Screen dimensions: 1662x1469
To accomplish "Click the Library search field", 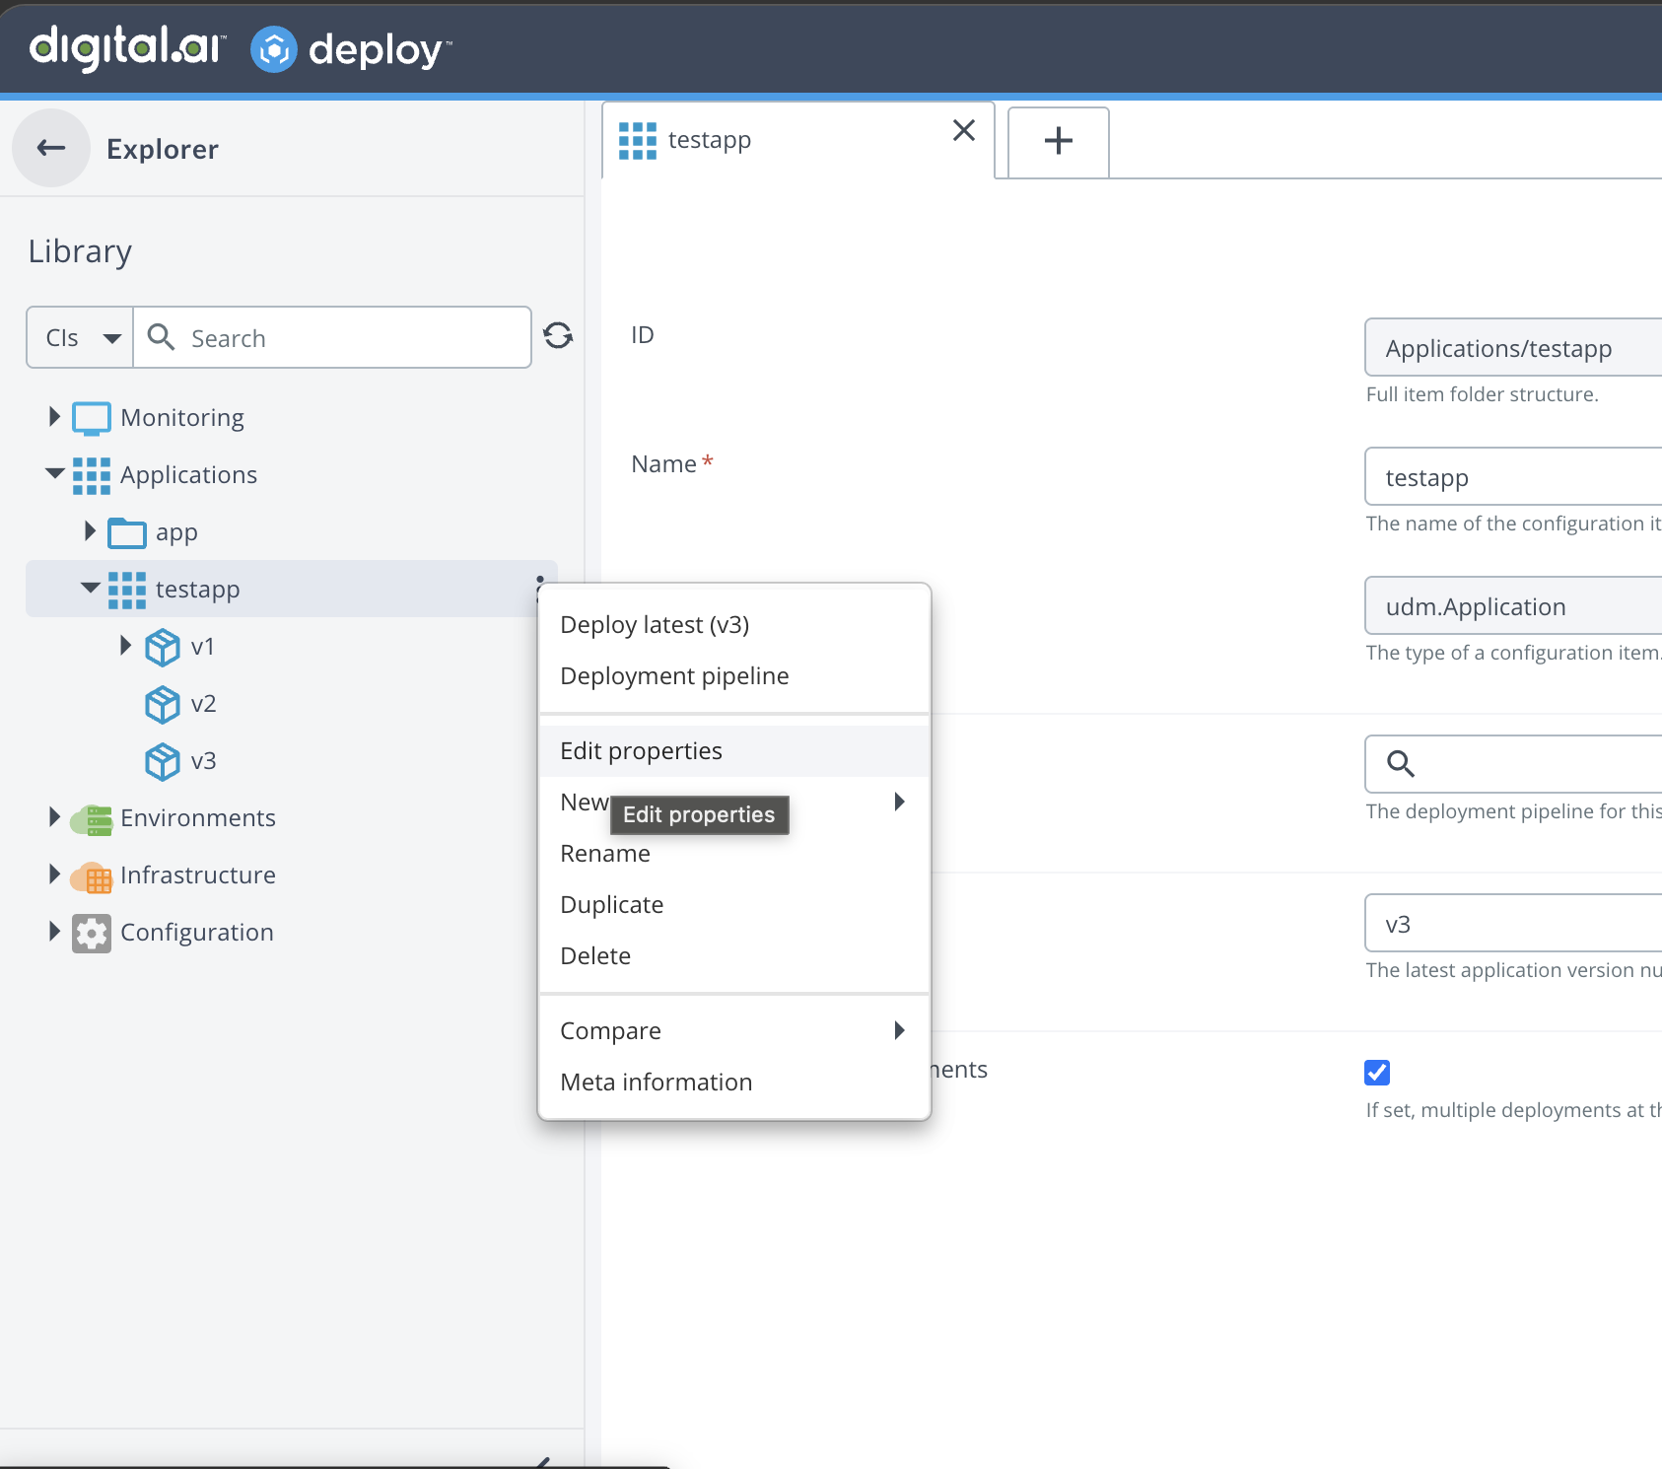I will click(332, 338).
